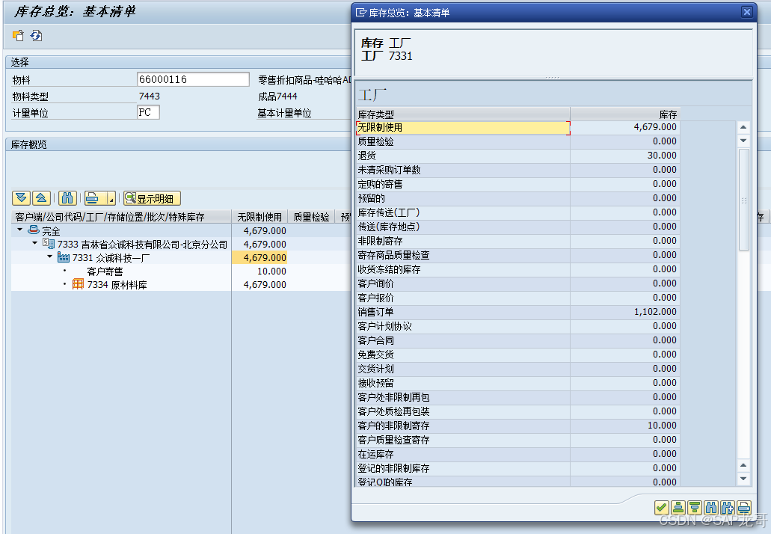Select the 预留的 row in dialog
This screenshot has height=534, width=771.
[517, 198]
